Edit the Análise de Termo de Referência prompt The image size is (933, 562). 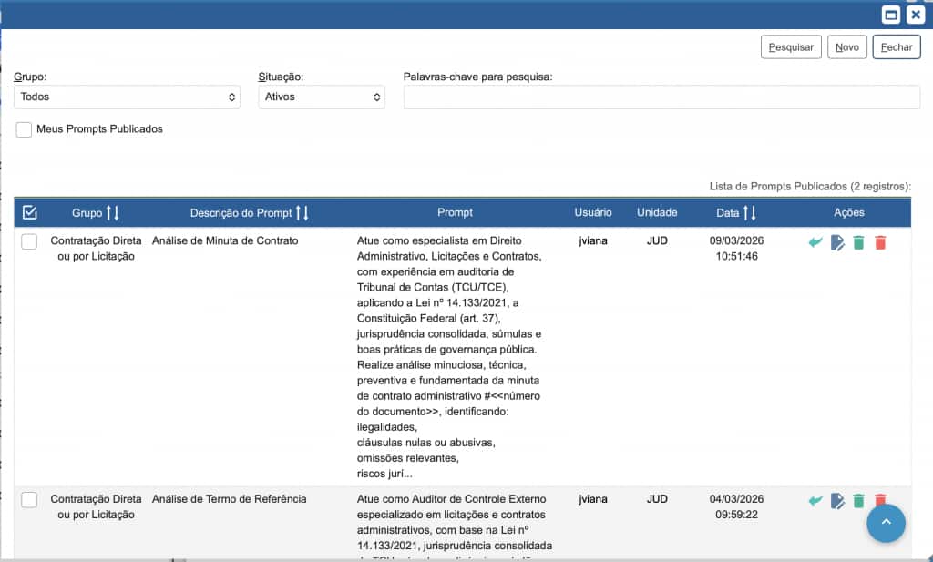tap(837, 501)
